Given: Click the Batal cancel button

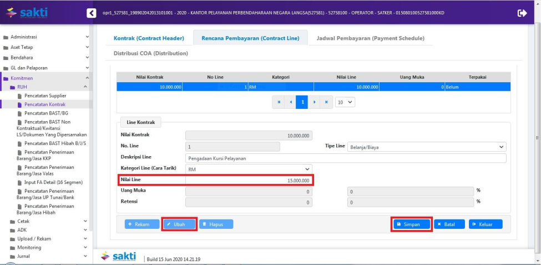Looking at the screenshot, I should tap(449, 224).
